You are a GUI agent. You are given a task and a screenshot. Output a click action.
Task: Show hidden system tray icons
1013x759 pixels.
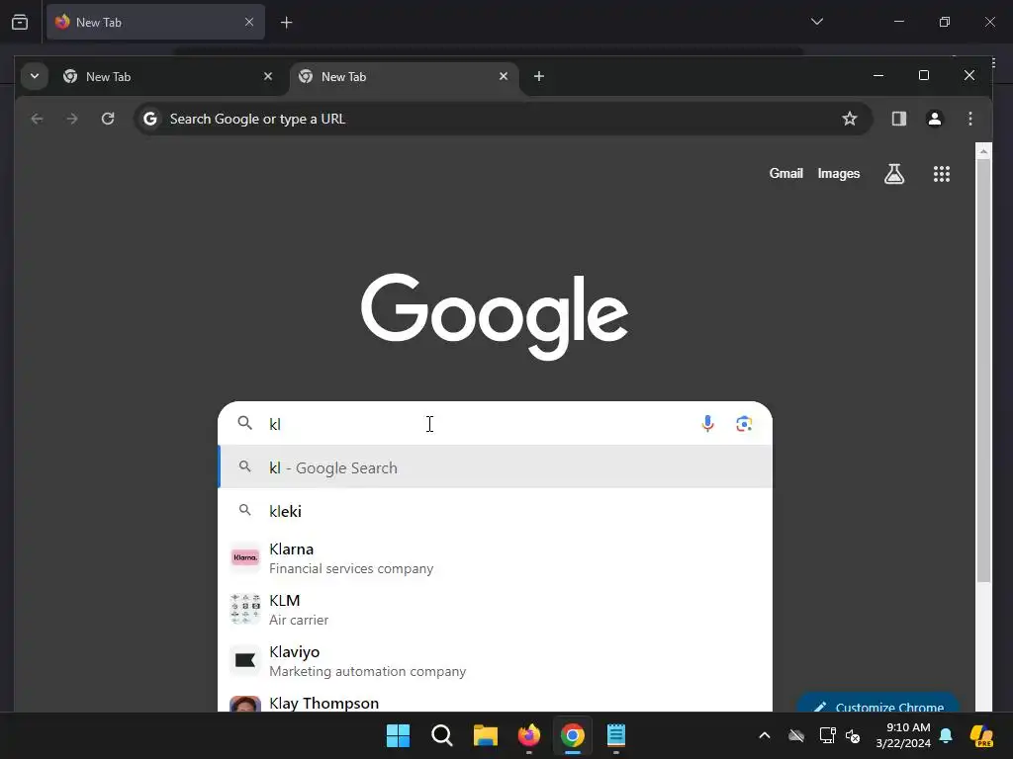tap(765, 735)
